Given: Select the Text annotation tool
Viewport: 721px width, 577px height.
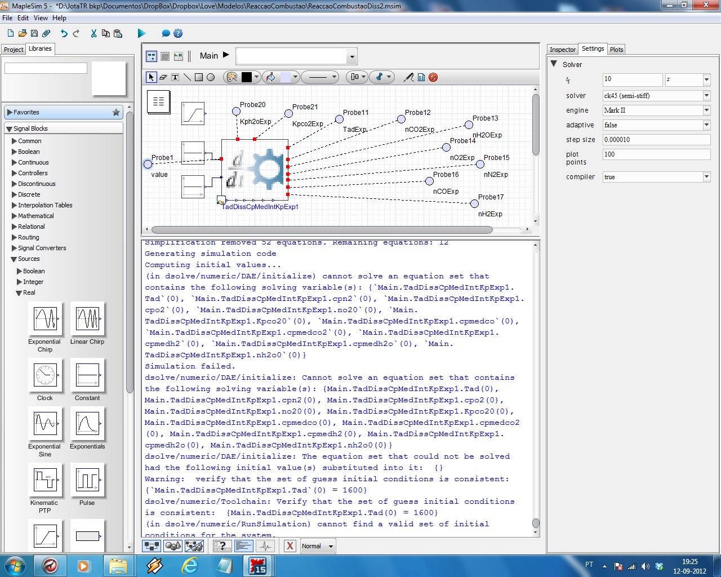Looking at the screenshot, I should 175,77.
